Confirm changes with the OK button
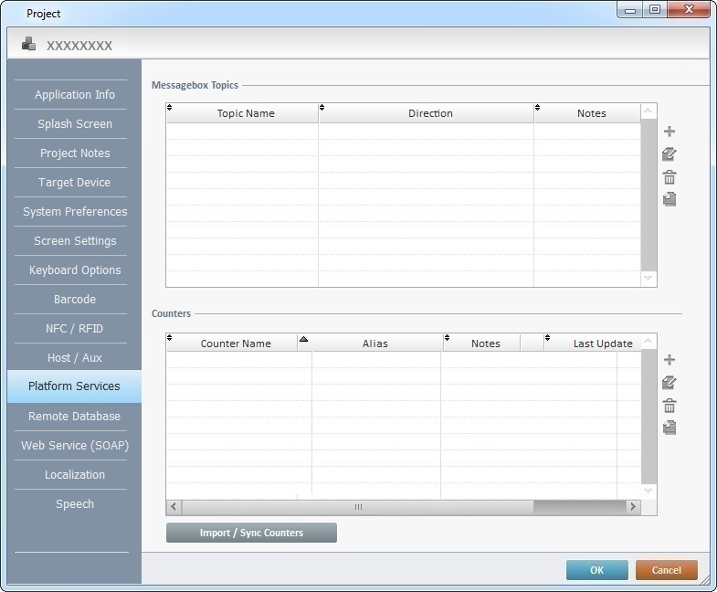This screenshot has height=592, width=717. coord(596,570)
